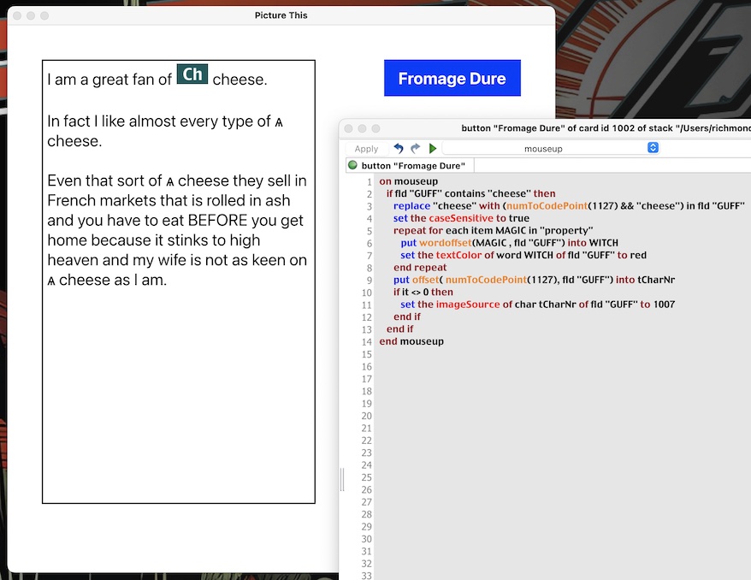Minimize the Picture This window
The height and width of the screenshot is (580, 751).
coord(31,15)
